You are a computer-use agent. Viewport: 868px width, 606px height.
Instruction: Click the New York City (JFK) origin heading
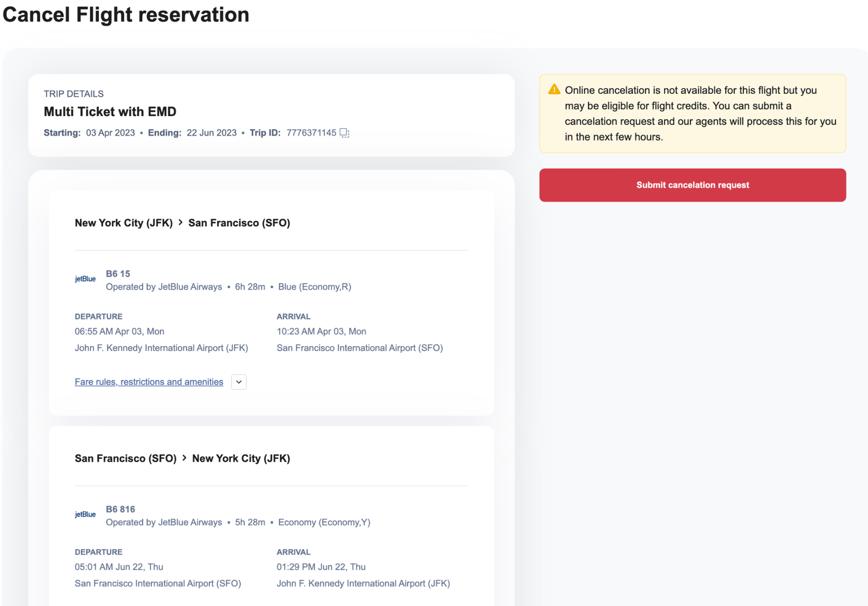(124, 223)
